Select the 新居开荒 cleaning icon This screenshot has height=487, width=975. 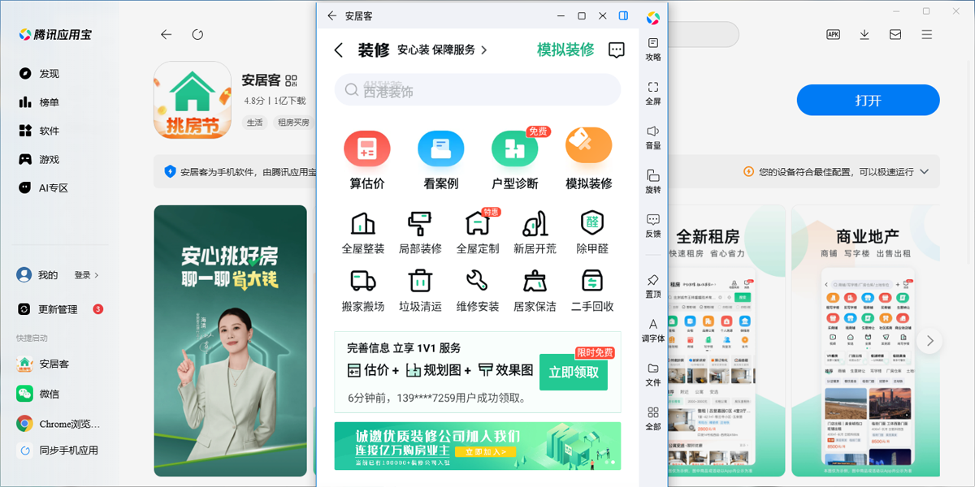535,223
